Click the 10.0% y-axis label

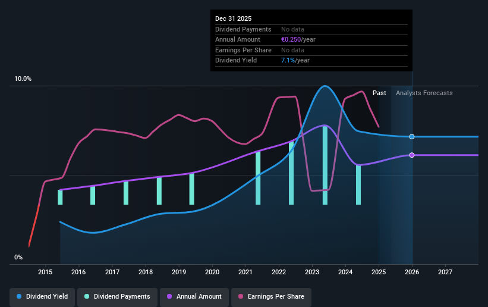pos(23,79)
